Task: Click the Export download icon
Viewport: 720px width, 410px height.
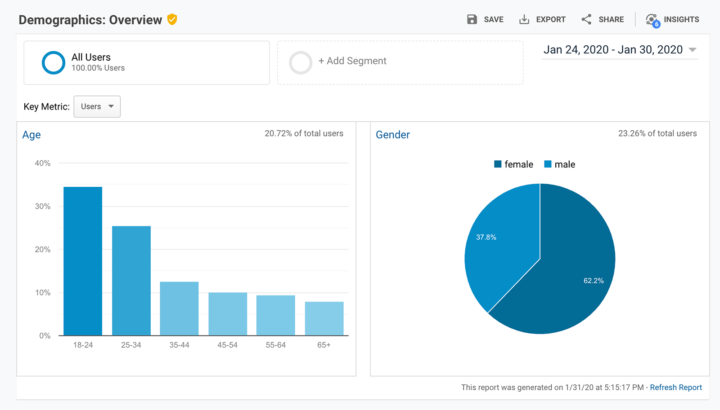Action: [524, 19]
